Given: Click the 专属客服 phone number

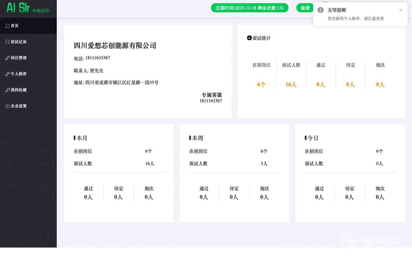Looking at the screenshot, I should pyautogui.click(x=211, y=101).
